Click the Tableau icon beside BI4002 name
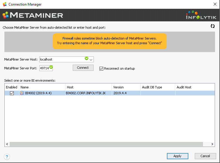This screenshot has height=163, width=220. click(x=22, y=93)
